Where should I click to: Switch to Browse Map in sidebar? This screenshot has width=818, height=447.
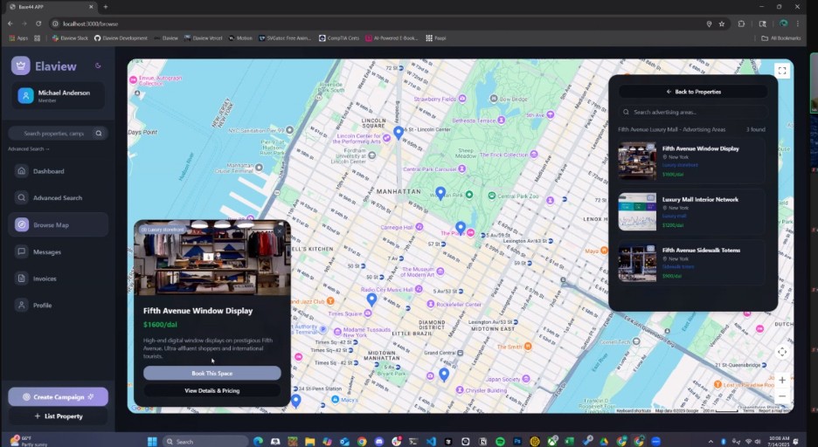coord(51,225)
